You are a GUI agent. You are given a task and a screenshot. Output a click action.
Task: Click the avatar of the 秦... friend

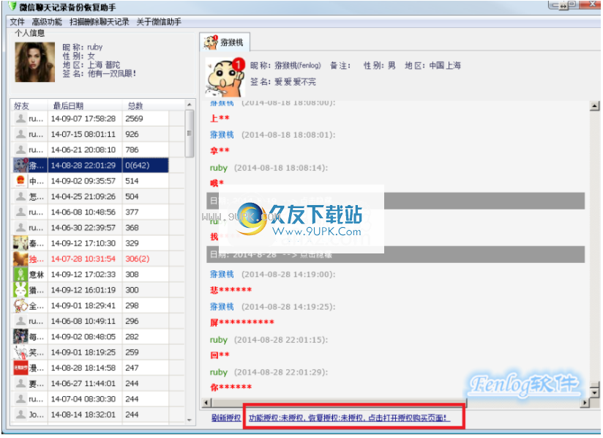point(20,243)
